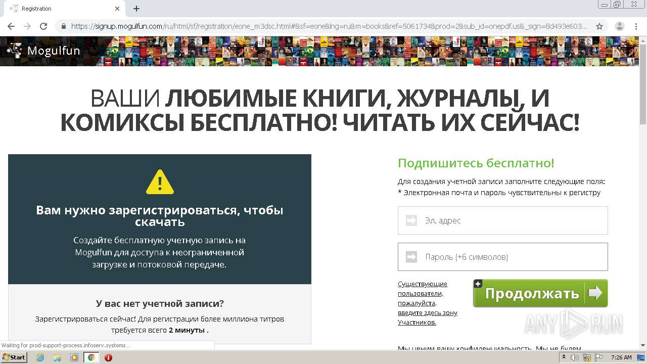Click the password input field
The image size is (647, 364).
point(502,257)
